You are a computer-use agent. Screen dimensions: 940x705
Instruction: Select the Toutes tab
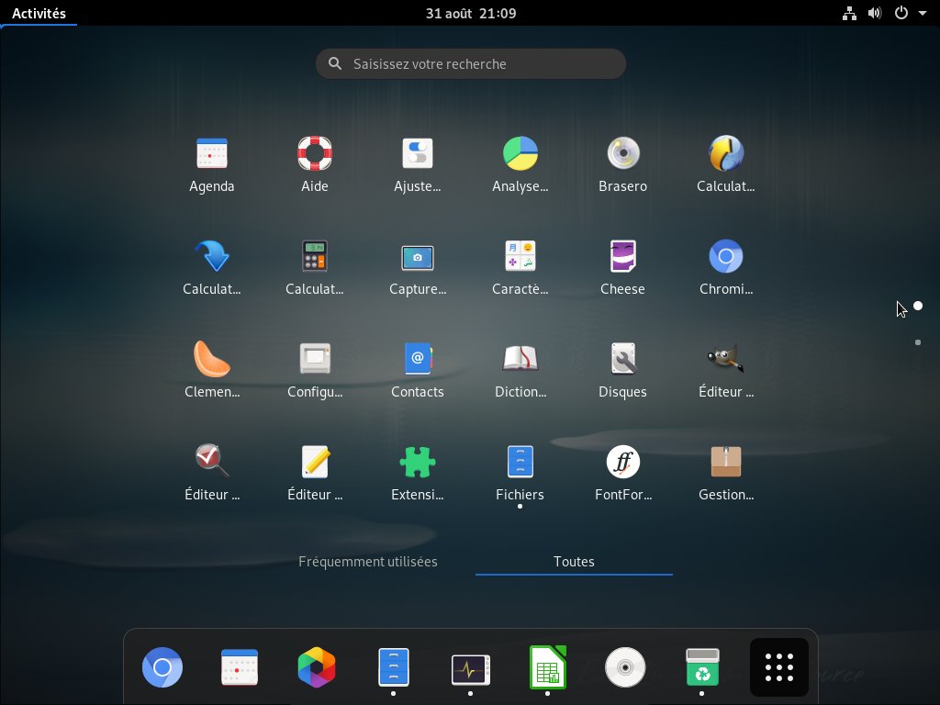(574, 562)
